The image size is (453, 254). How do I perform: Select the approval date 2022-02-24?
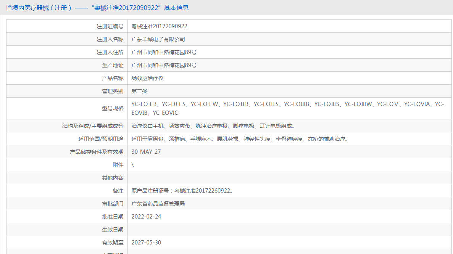pos(146,217)
